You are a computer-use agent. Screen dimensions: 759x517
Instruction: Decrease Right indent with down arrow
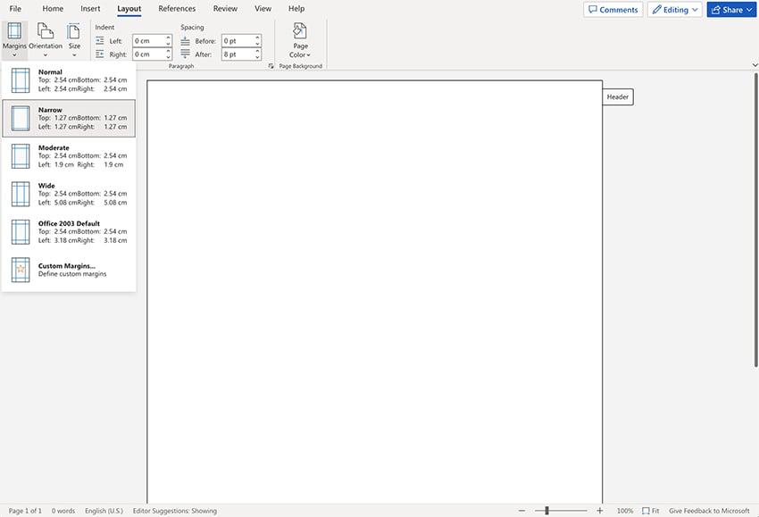click(169, 57)
